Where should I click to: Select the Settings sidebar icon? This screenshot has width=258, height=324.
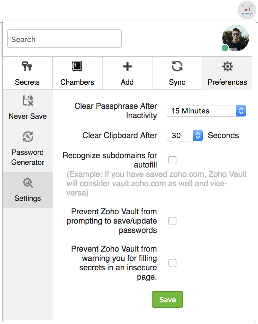click(x=28, y=183)
